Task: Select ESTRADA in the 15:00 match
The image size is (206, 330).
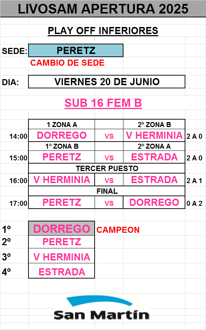Action: tap(154, 157)
